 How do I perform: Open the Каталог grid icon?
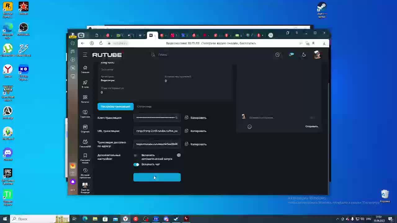click(85, 99)
